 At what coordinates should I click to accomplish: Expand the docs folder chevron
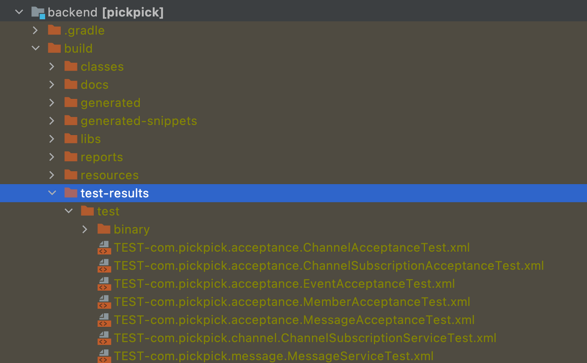[x=52, y=85]
